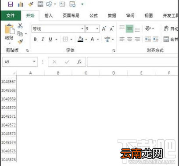Image resolution: width=179 pixels, height=166 pixels.
Task: Click the Borders icon
Action: (x=65, y=39)
